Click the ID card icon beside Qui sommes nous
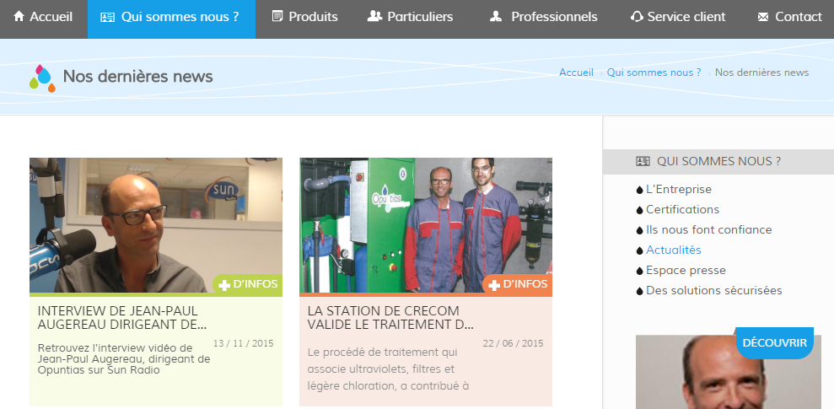This screenshot has height=409, width=834. click(x=107, y=17)
